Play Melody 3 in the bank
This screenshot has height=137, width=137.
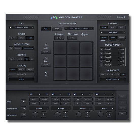click(102, 57)
